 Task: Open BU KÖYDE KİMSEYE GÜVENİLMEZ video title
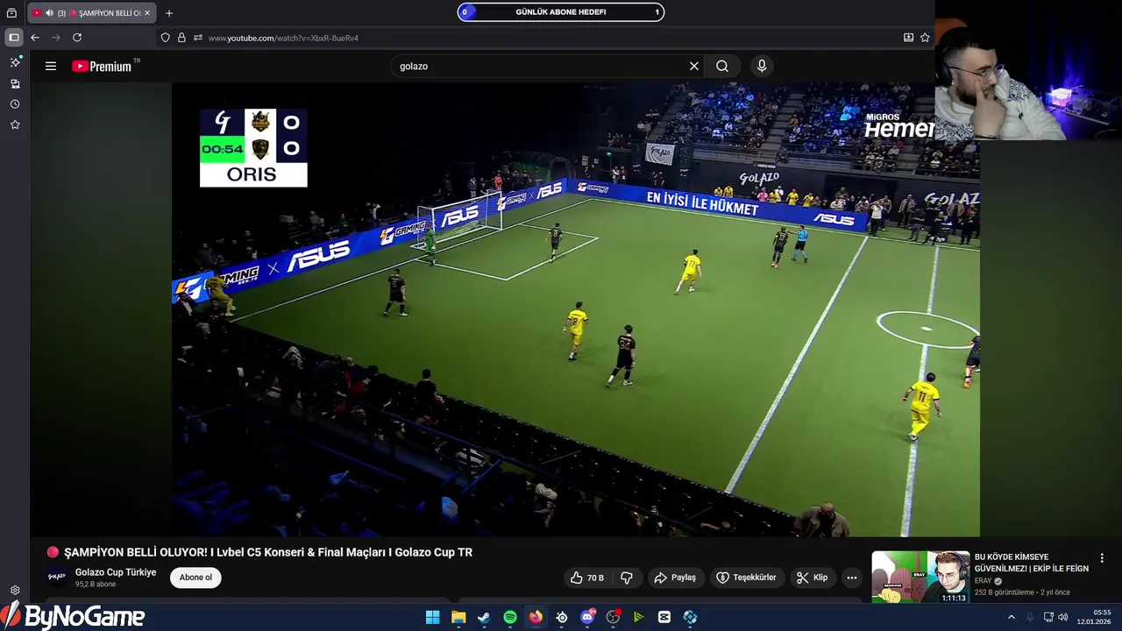pos(1032,563)
